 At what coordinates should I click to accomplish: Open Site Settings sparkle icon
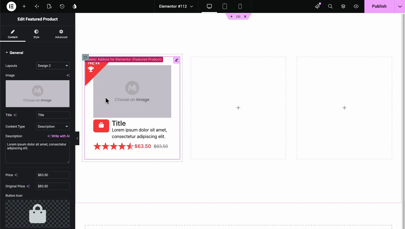37,6
